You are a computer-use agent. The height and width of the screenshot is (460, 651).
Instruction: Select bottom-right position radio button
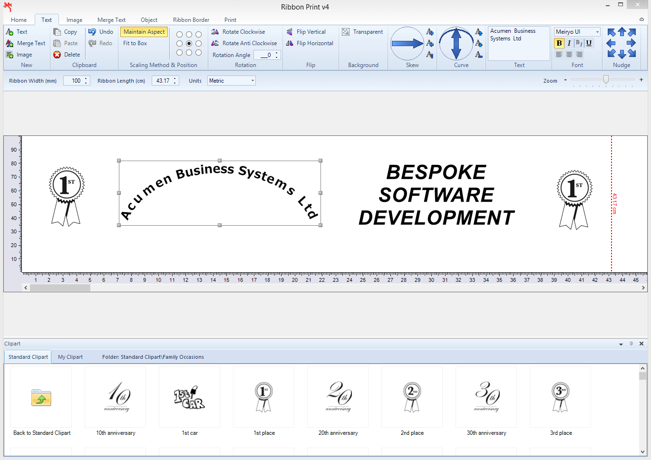[x=199, y=53]
